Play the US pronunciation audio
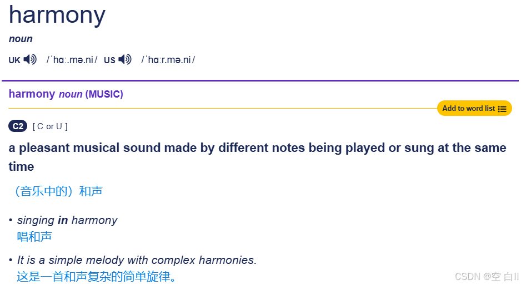The height and width of the screenshot is (285, 521). [x=126, y=59]
